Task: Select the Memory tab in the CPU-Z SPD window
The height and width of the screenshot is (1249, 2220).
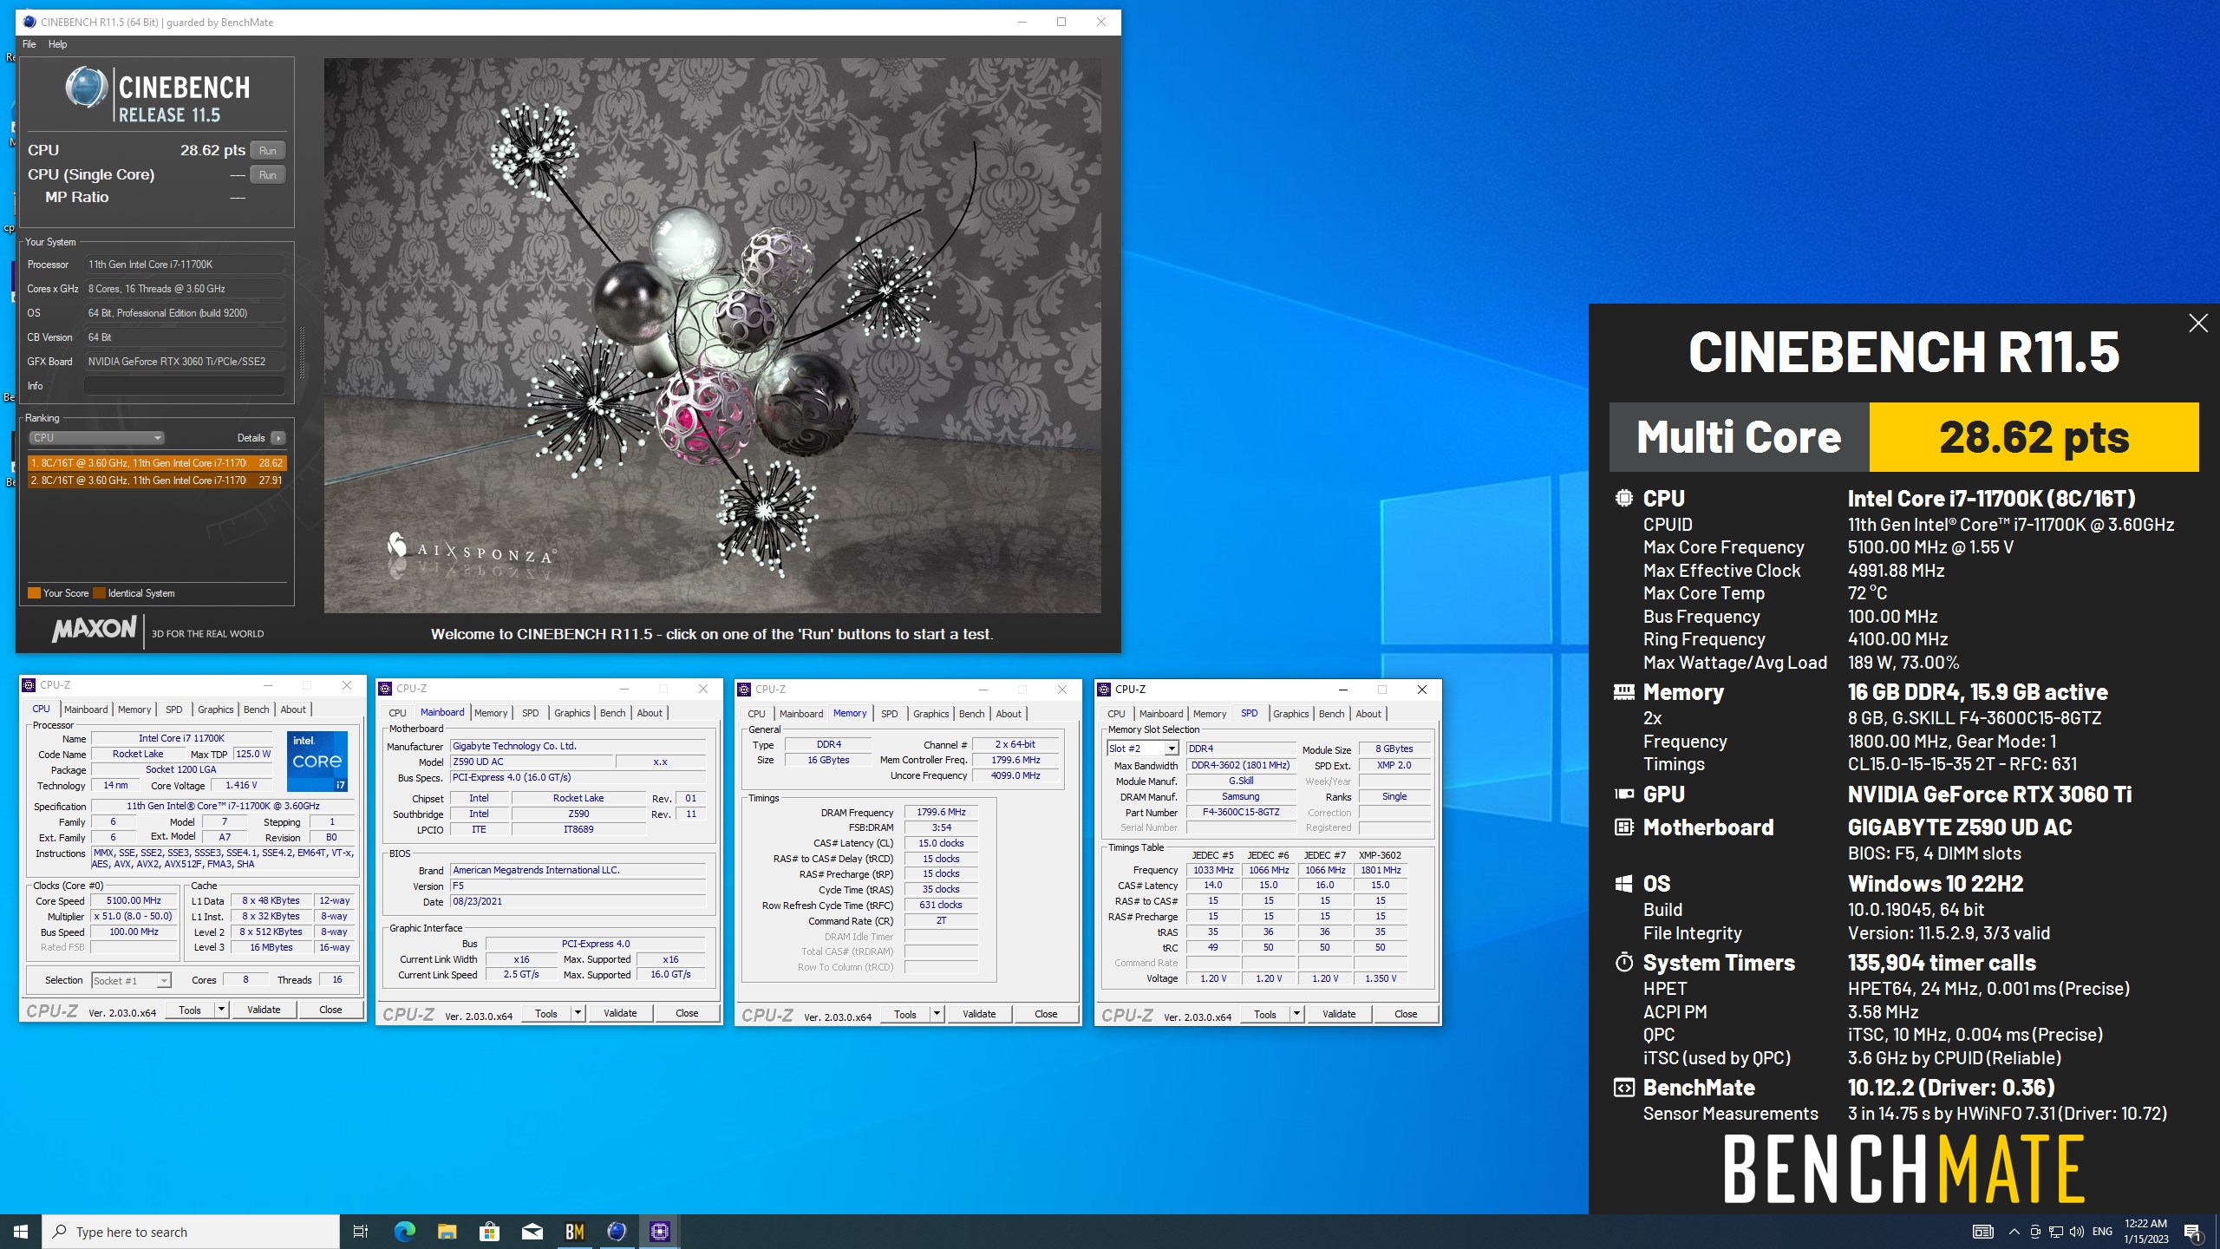Action: (x=1210, y=714)
